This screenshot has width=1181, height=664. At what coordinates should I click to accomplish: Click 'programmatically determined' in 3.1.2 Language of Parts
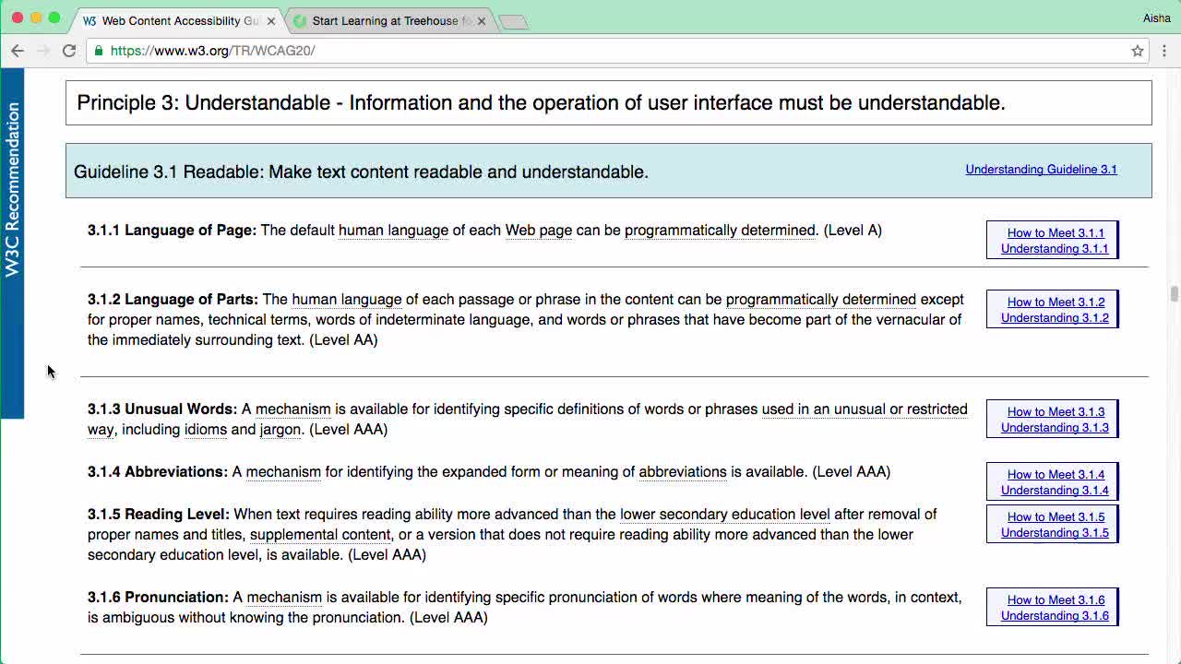point(821,300)
